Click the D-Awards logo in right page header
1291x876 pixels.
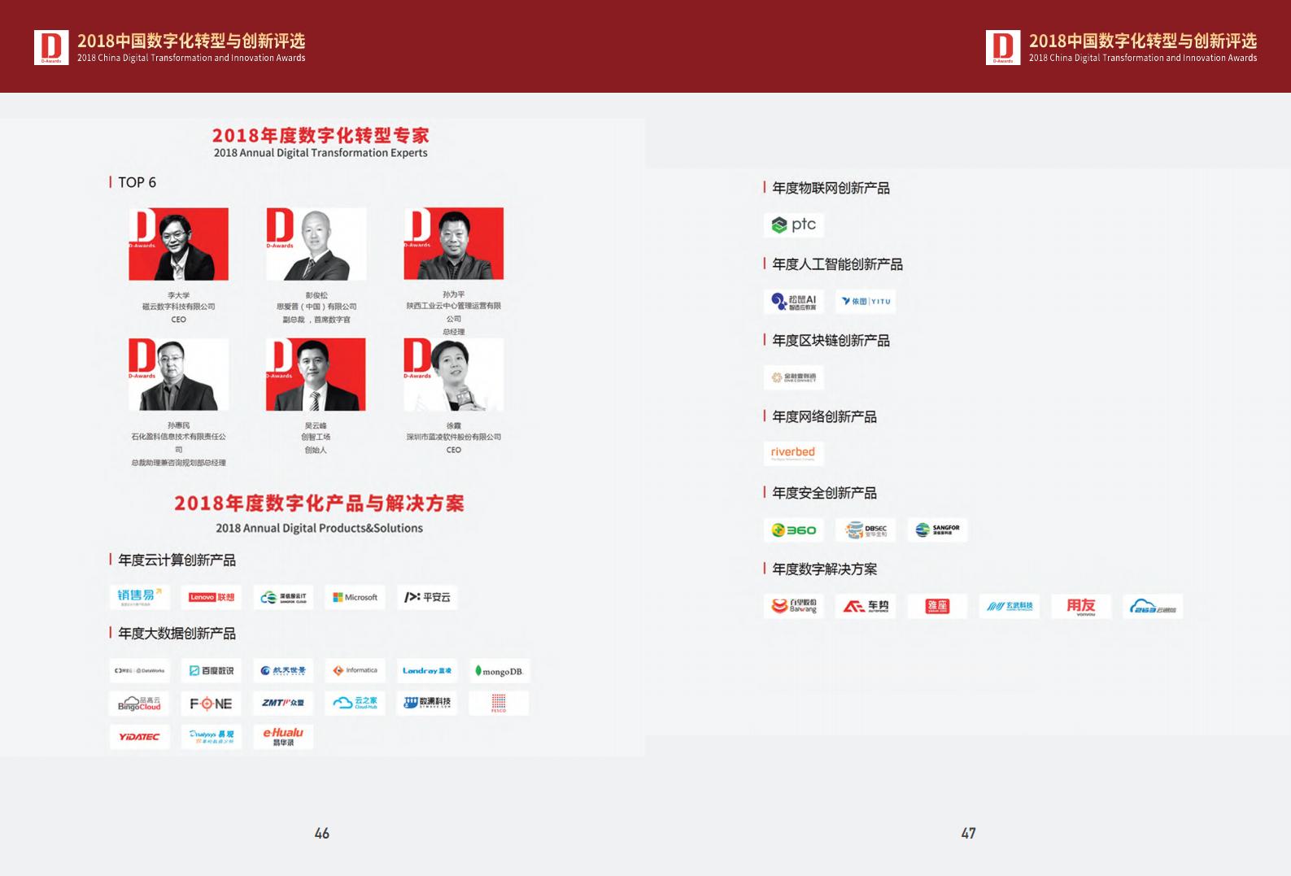tap(1003, 47)
